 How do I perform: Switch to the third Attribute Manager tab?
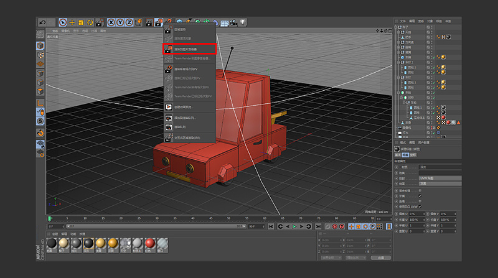[413, 155]
